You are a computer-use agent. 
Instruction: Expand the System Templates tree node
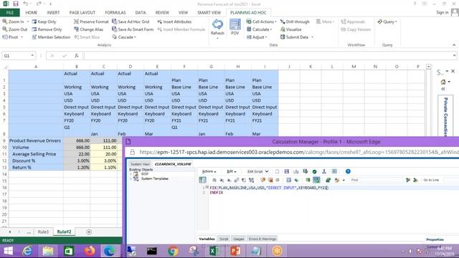(x=131, y=178)
